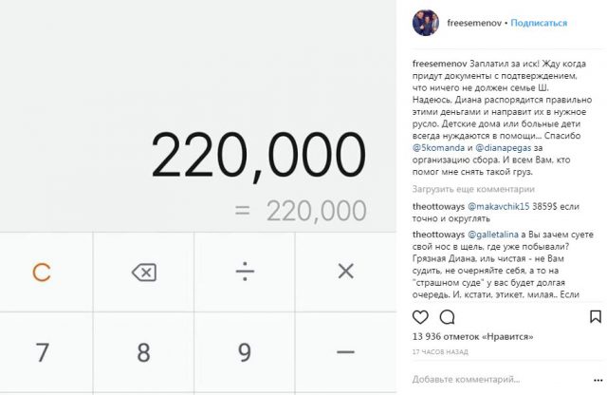Open the freesemenov profile avatar

(427, 22)
